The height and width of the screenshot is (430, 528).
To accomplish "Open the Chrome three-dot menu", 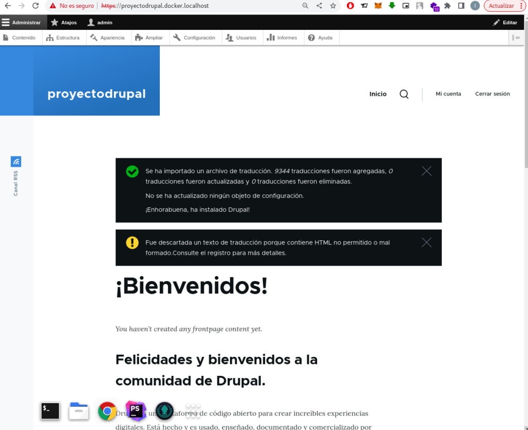I will point(522,6).
